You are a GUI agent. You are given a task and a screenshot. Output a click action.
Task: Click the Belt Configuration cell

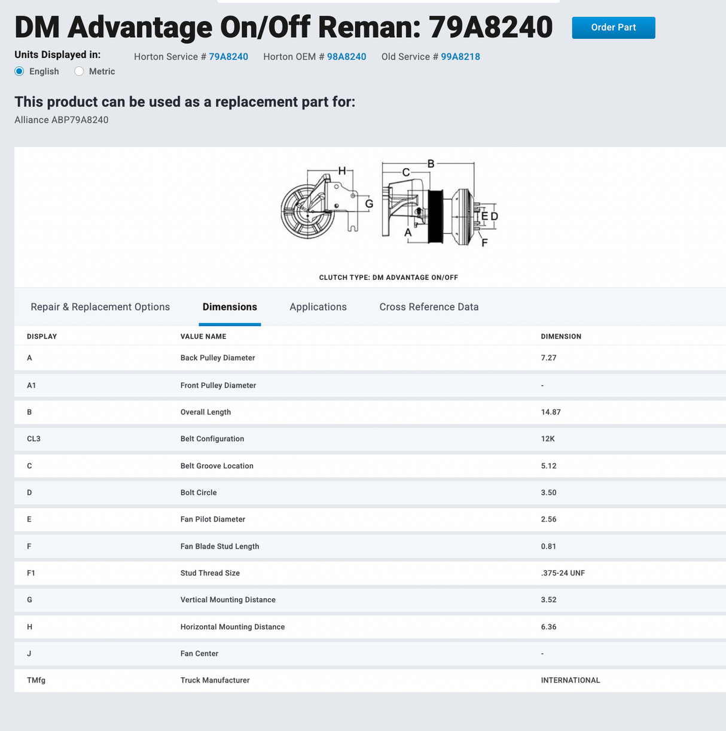pos(212,439)
